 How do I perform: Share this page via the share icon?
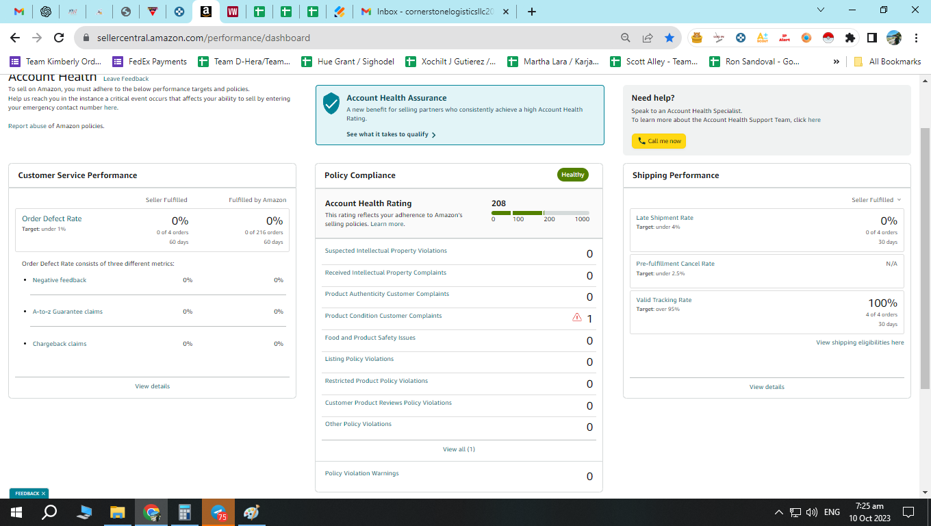[648, 38]
